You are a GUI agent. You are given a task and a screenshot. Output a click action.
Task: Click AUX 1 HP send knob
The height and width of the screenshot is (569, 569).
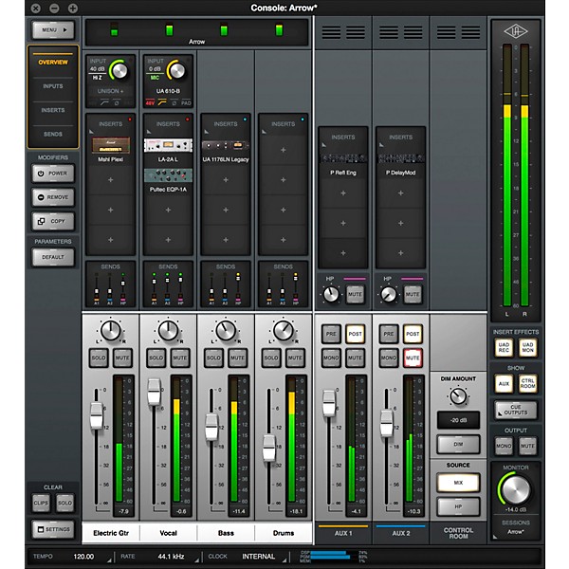pos(331,294)
